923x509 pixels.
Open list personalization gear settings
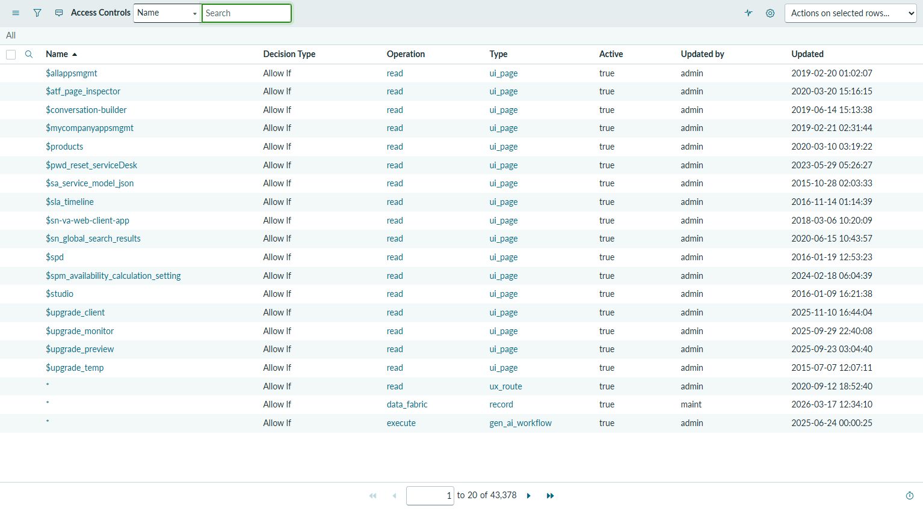coord(770,13)
